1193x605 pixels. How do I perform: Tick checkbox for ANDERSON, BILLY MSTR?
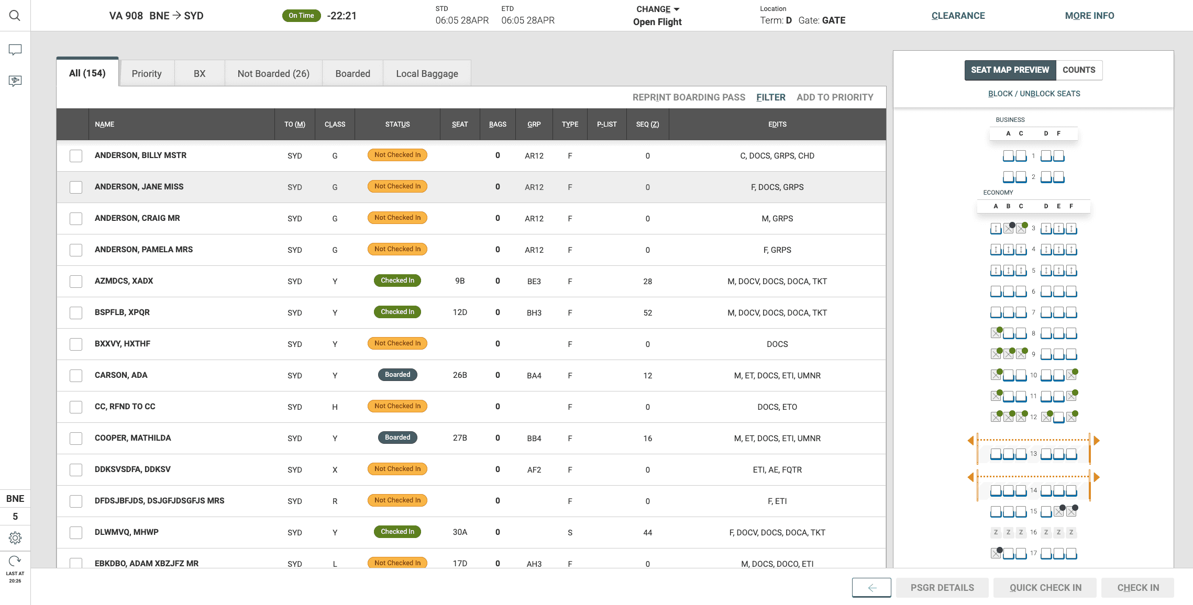point(76,156)
